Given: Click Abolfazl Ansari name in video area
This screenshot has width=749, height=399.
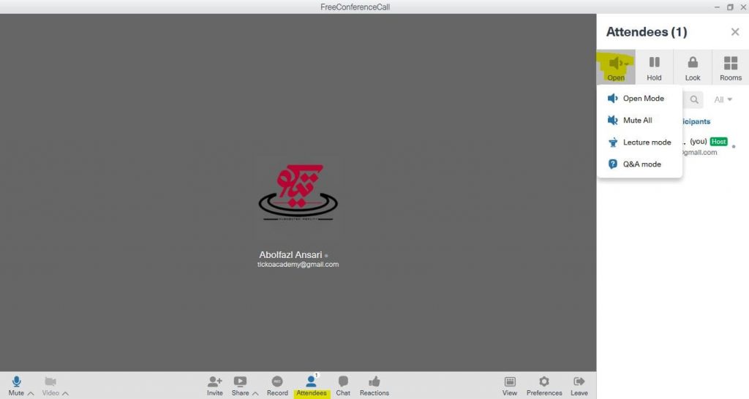Looking at the screenshot, I should (290, 255).
